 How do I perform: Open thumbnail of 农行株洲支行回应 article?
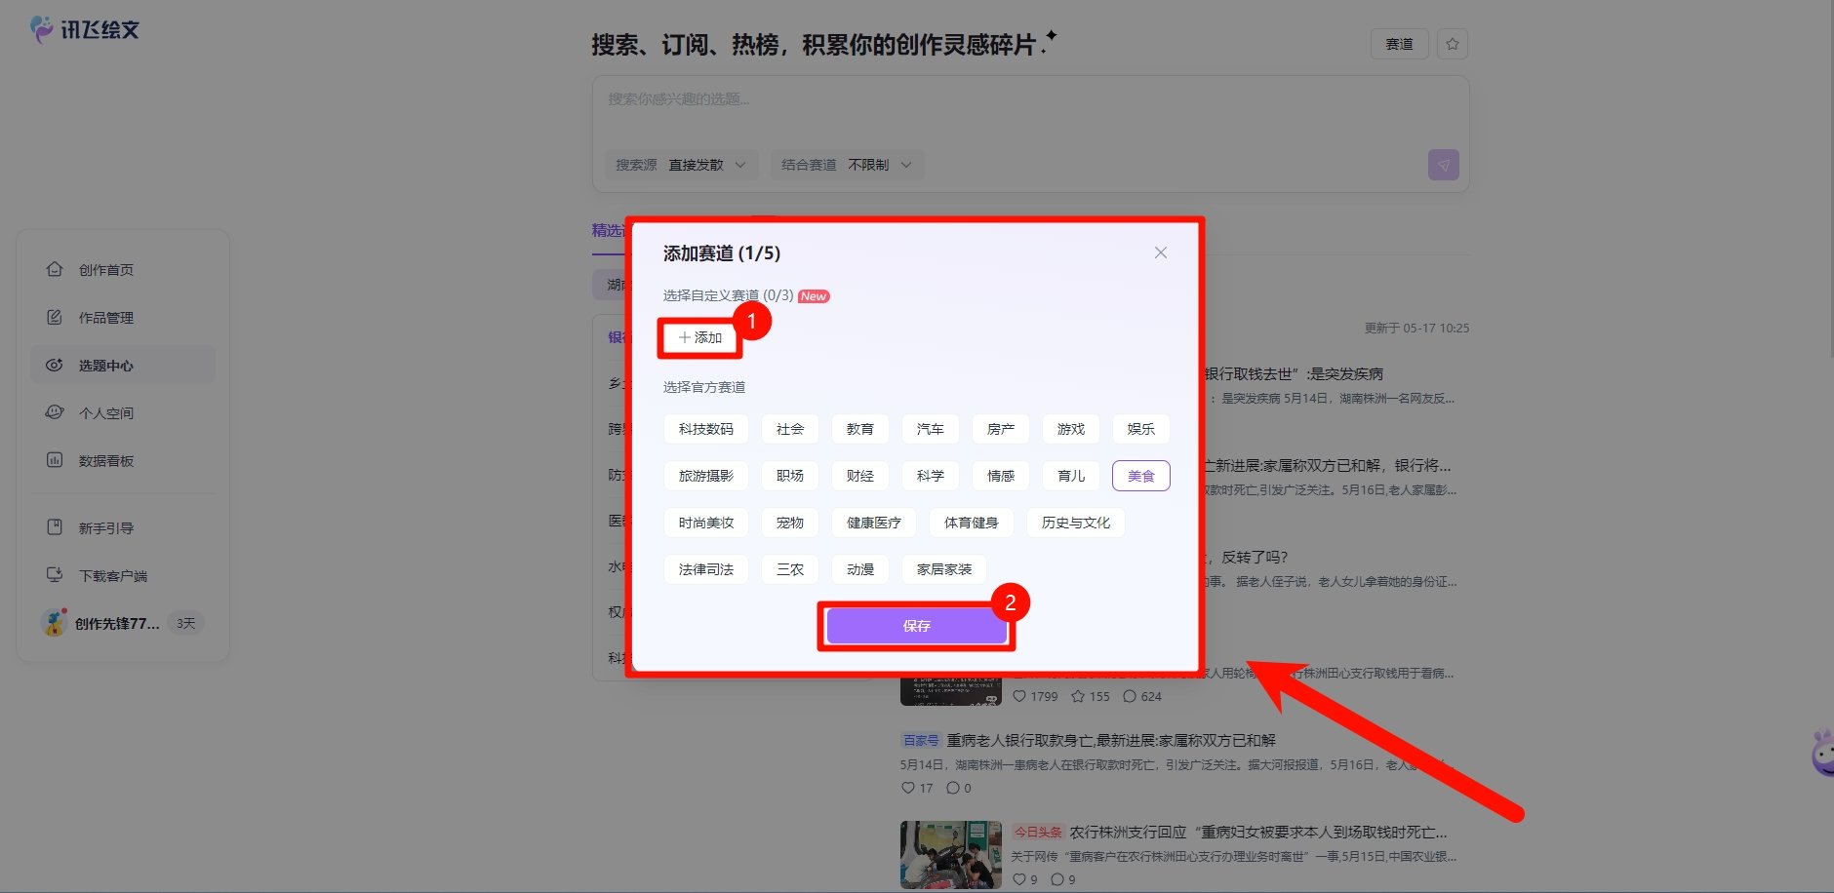coord(951,855)
